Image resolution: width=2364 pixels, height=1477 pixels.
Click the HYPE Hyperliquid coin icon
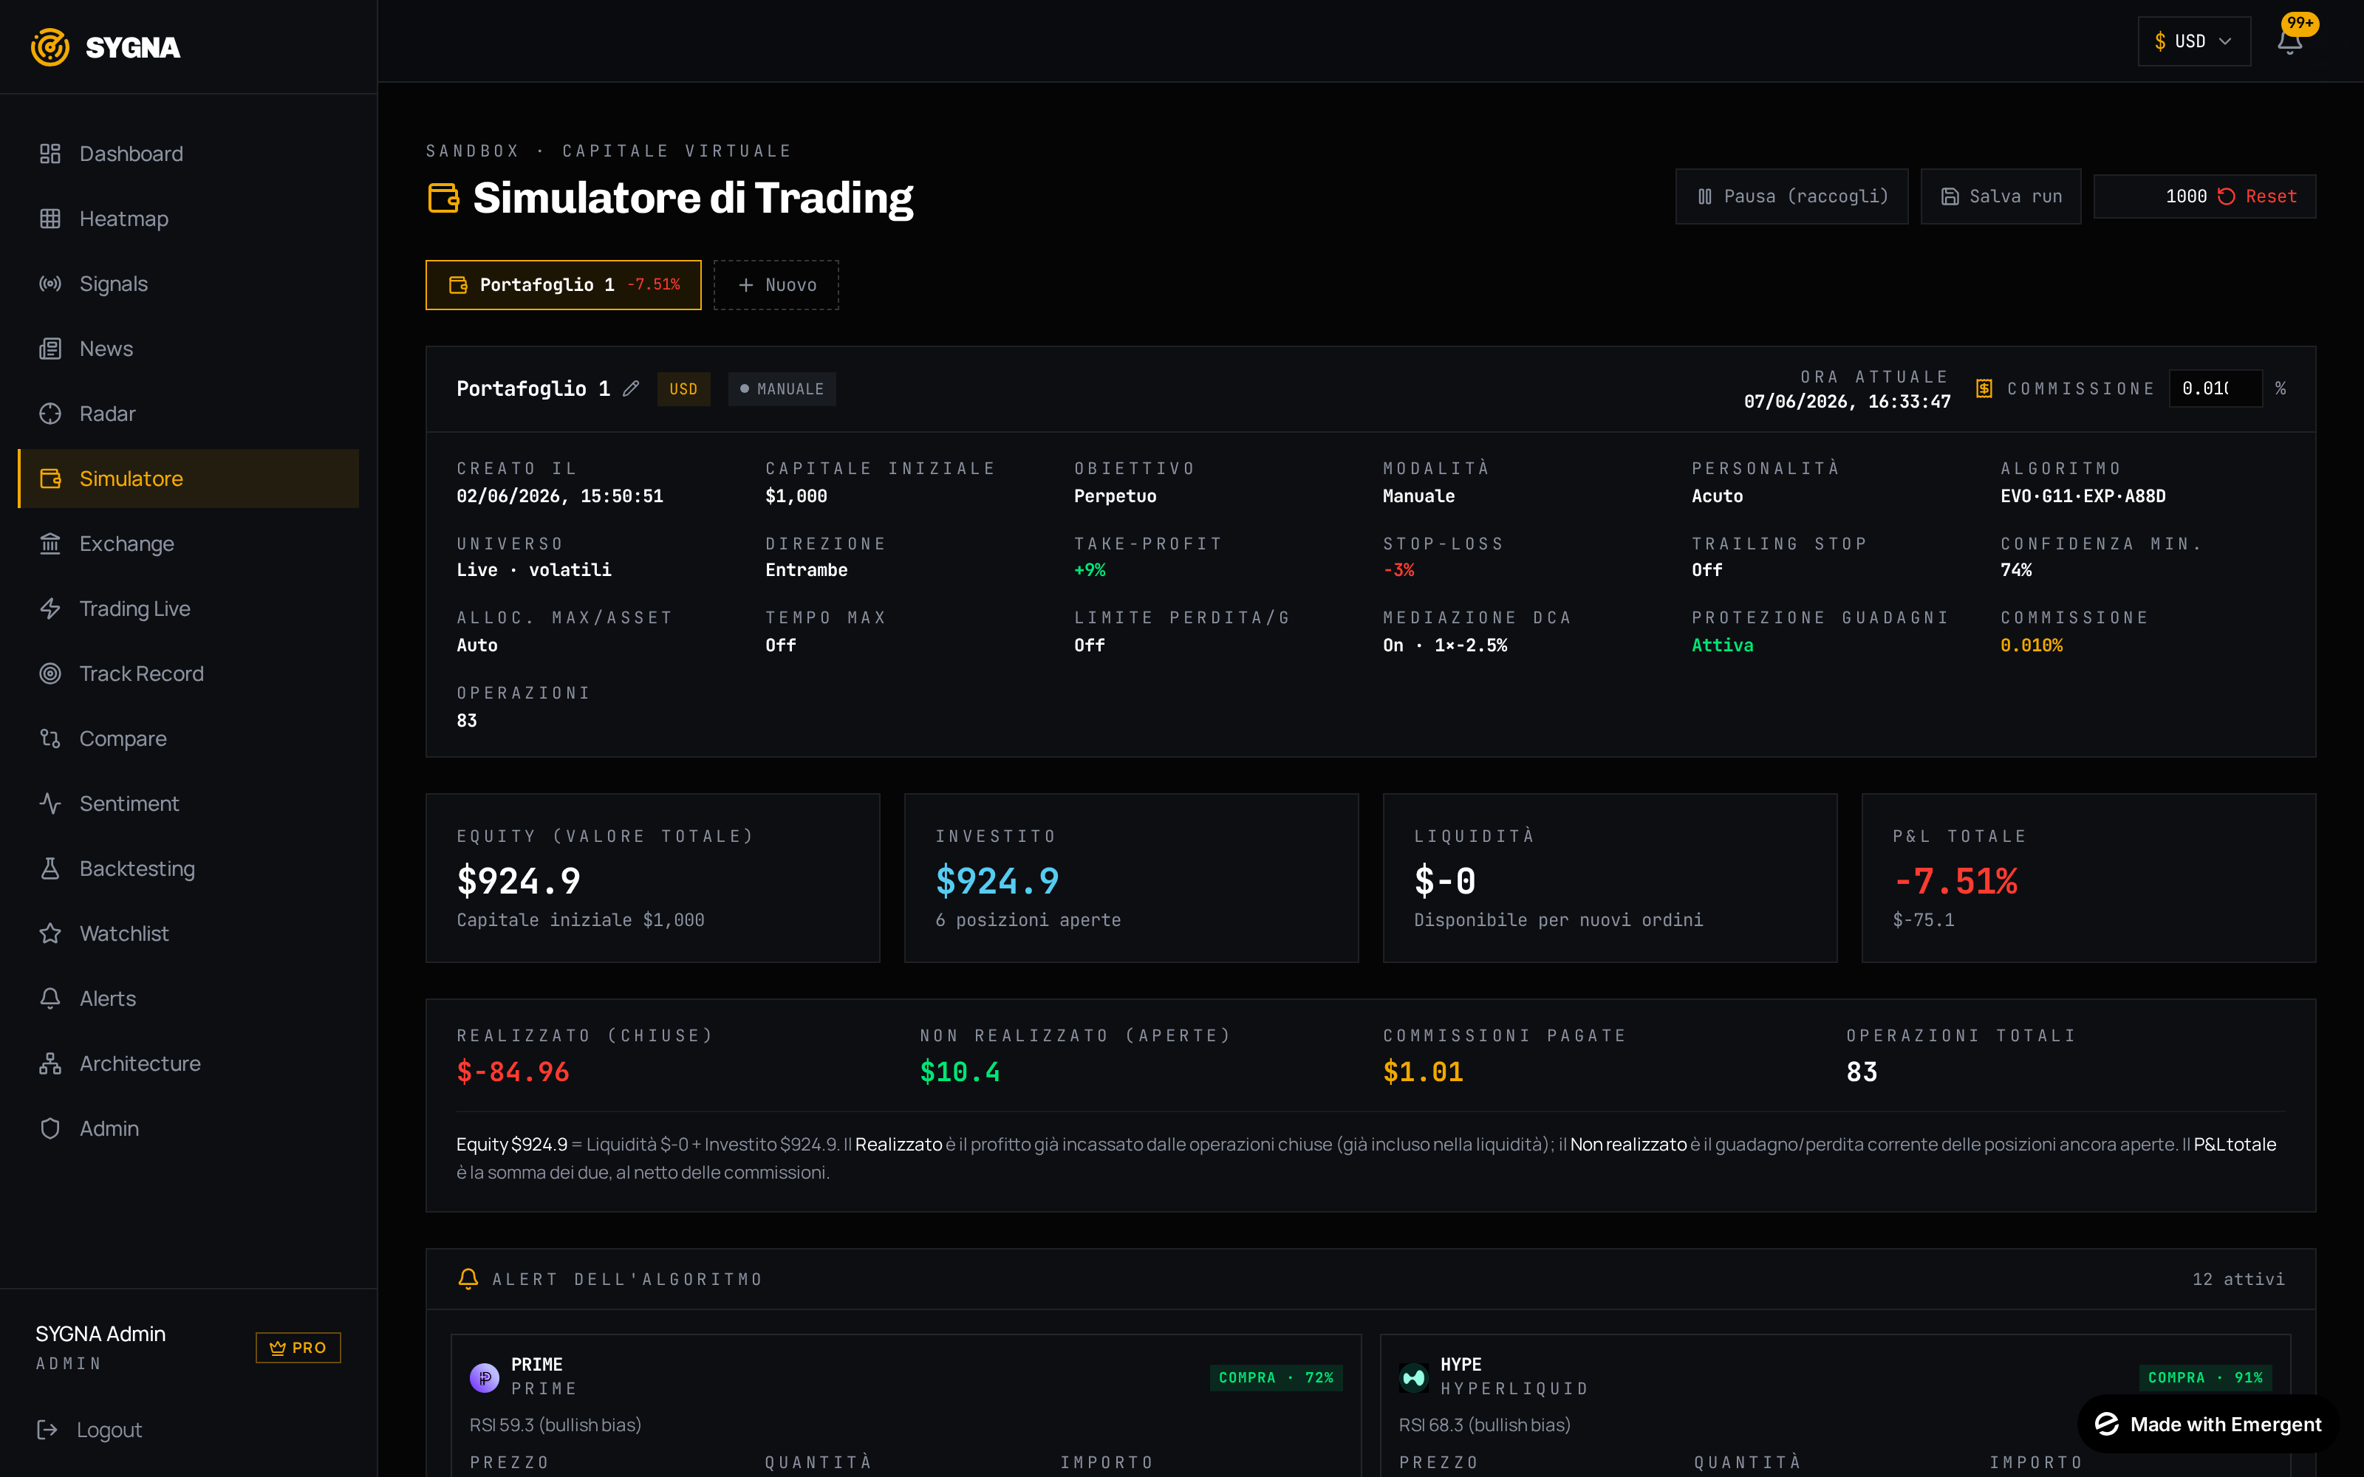1413,1377
